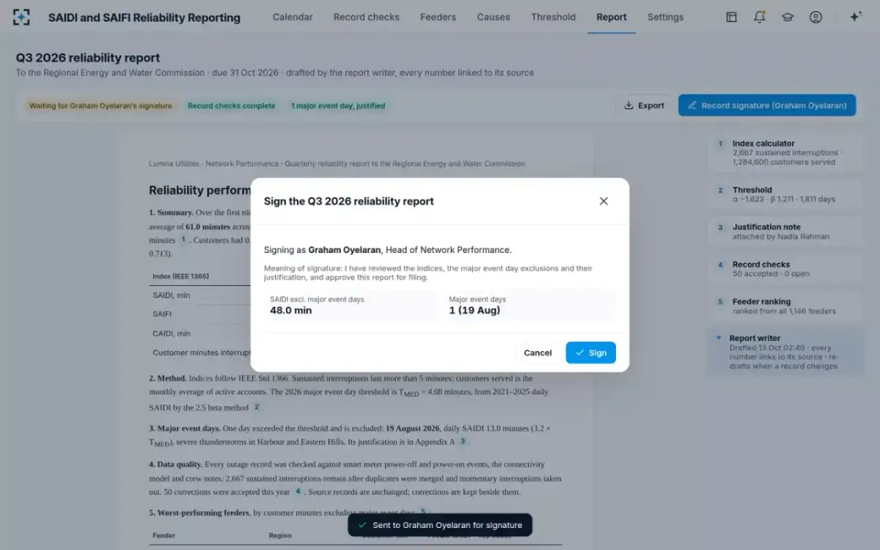Open the Record checks source card
Screen dimensions: 880x550
click(x=786, y=269)
